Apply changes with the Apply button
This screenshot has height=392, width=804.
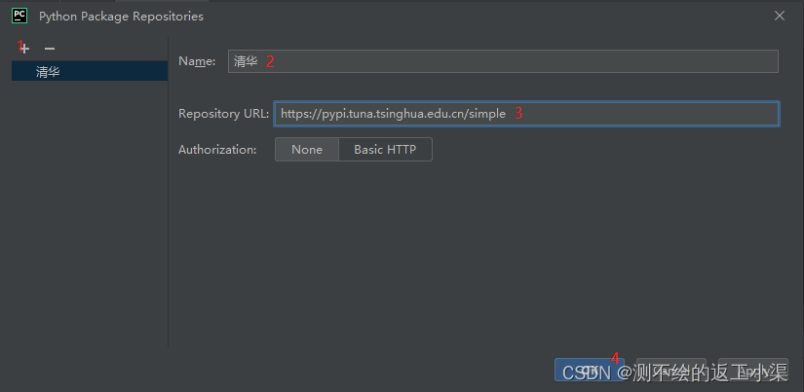(x=753, y=370)
